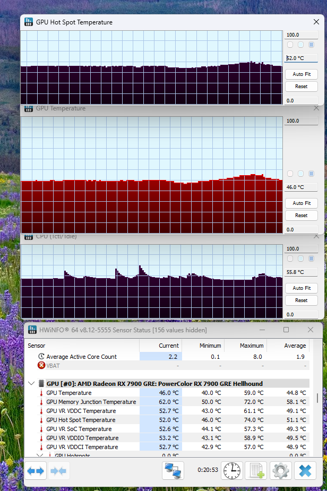The image size is (327, 491).
Task: Open the remote network monitoring icon
Action: coord(173,471)
